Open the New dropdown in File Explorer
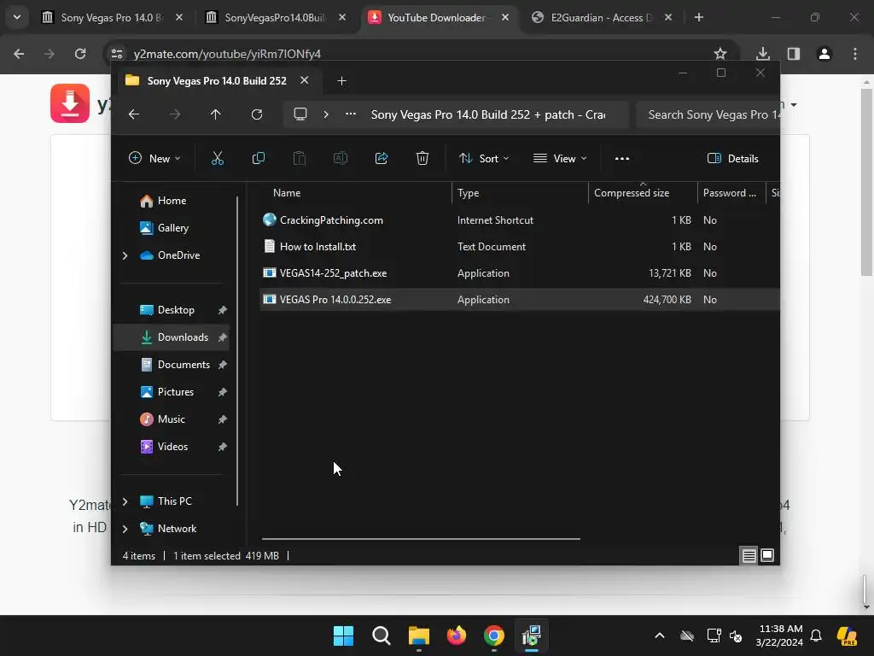The width and height of the screenshot is (874, 656). coord(154,158)
